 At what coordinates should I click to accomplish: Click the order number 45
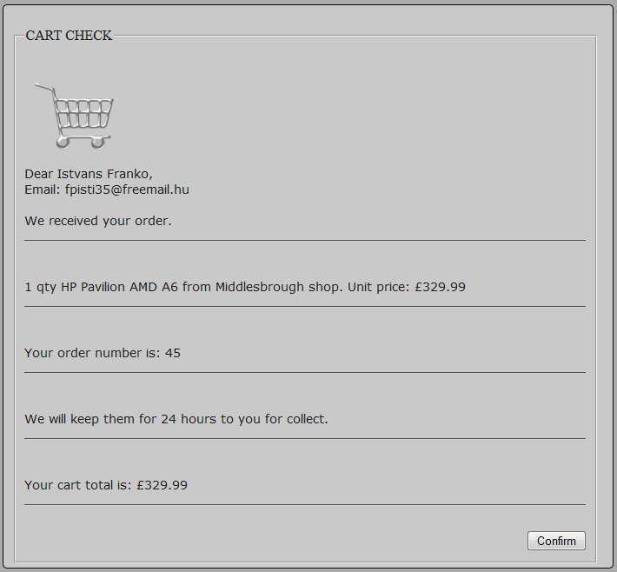(x=172, y=353)
